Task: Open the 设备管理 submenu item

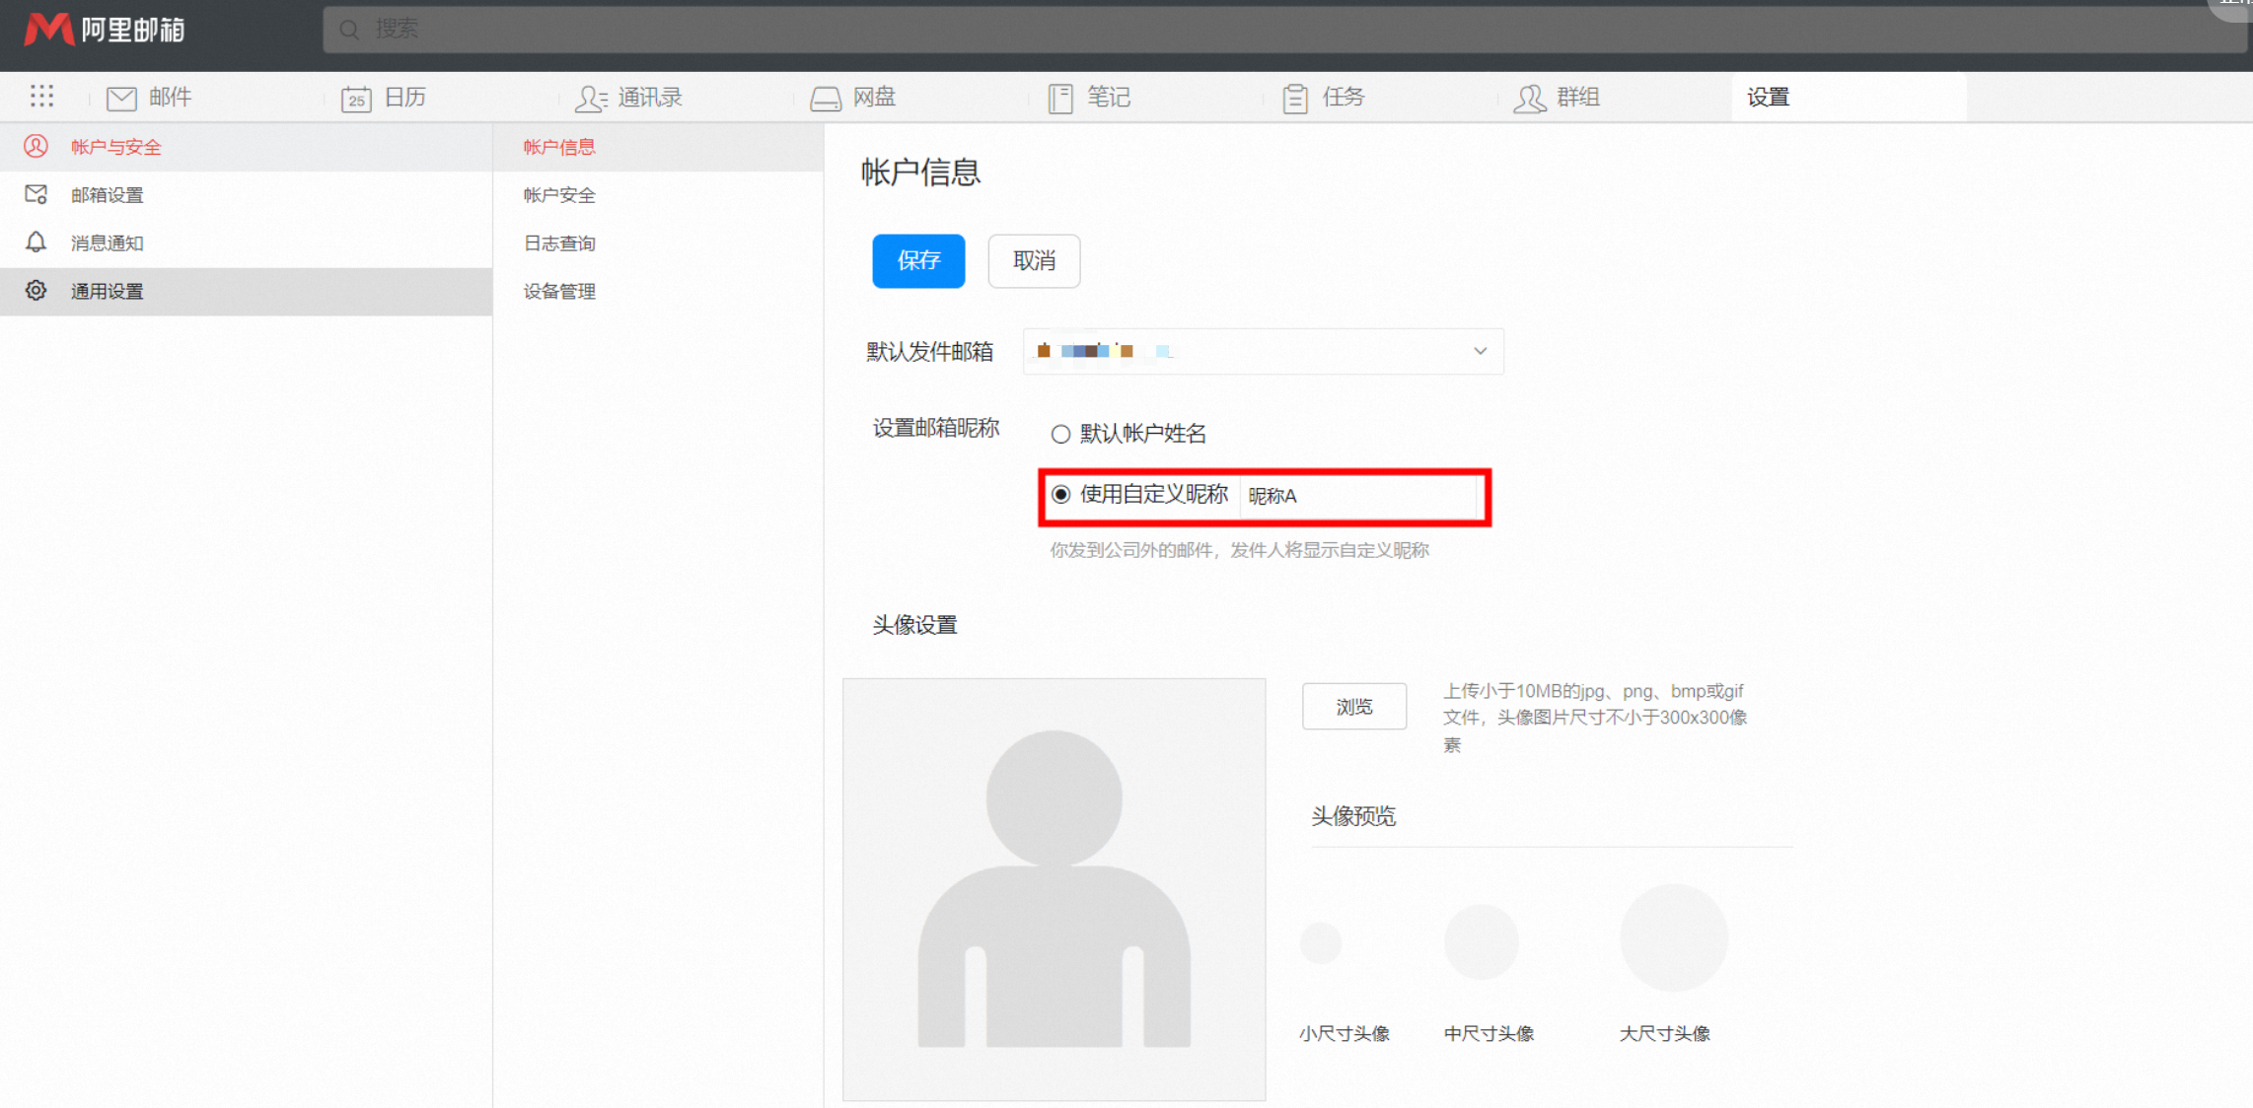Action: [658, 292]
